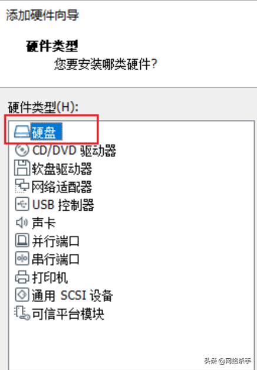Viewport: 257px width, 370px height.
Task: Click the CD/DVD disc icon
Action: tap(22, 150)
